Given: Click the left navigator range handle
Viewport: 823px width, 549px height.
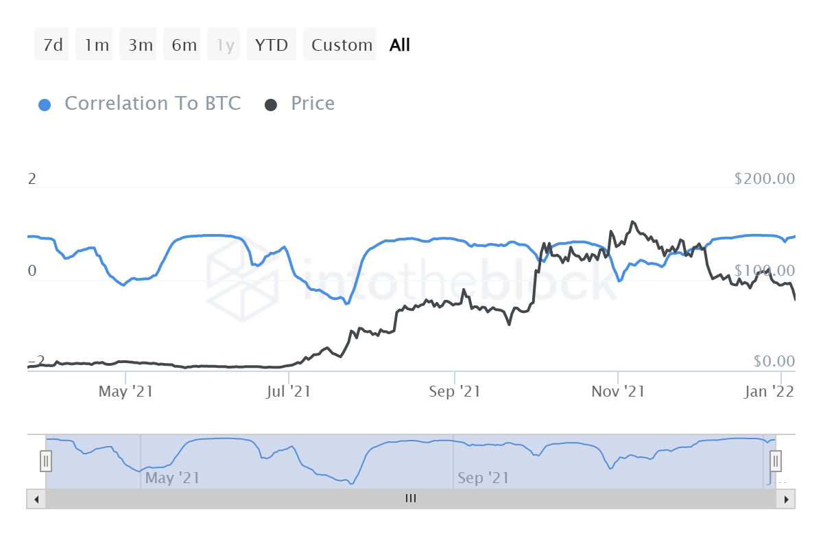Looking at the screenshot, I should tap(46, 460).
